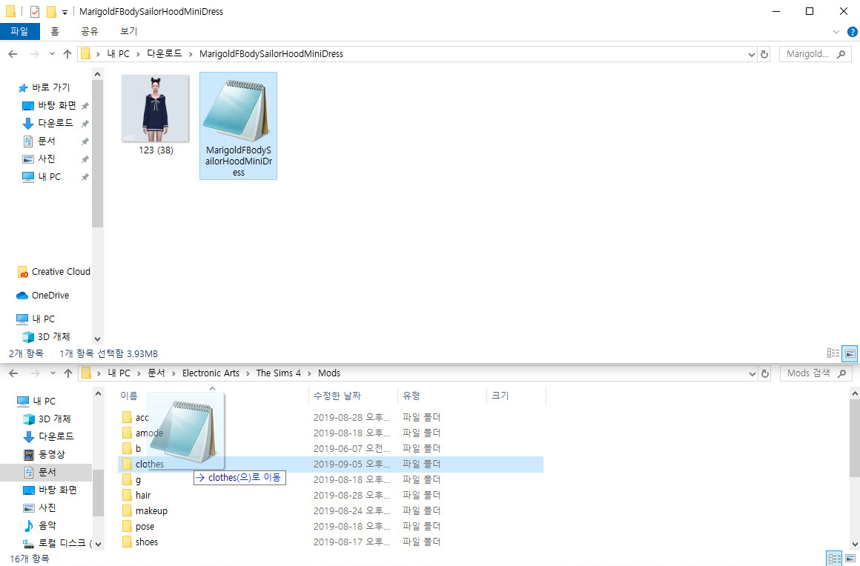
Task: Click the help icon in top window
Action: (852, 32)
